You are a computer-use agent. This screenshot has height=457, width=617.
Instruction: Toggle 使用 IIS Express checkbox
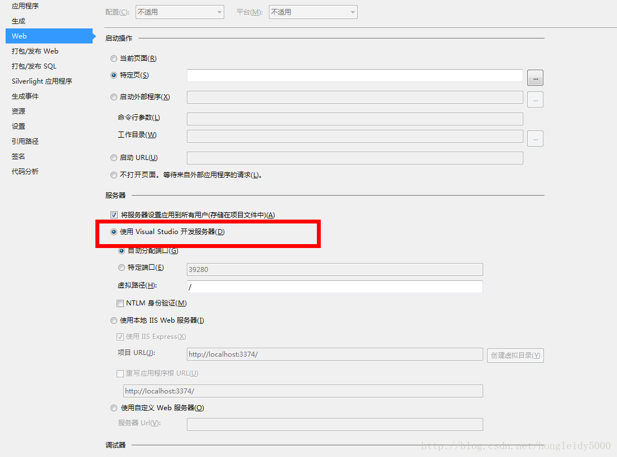point(120,337)
